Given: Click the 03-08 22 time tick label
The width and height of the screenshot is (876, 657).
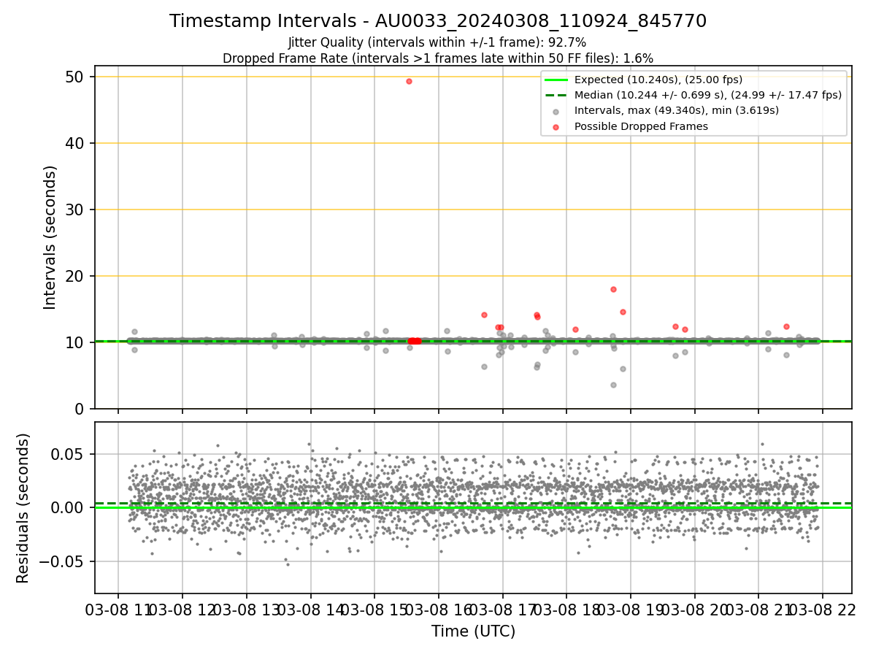Looking at the screenshot, I should [822, 610].
